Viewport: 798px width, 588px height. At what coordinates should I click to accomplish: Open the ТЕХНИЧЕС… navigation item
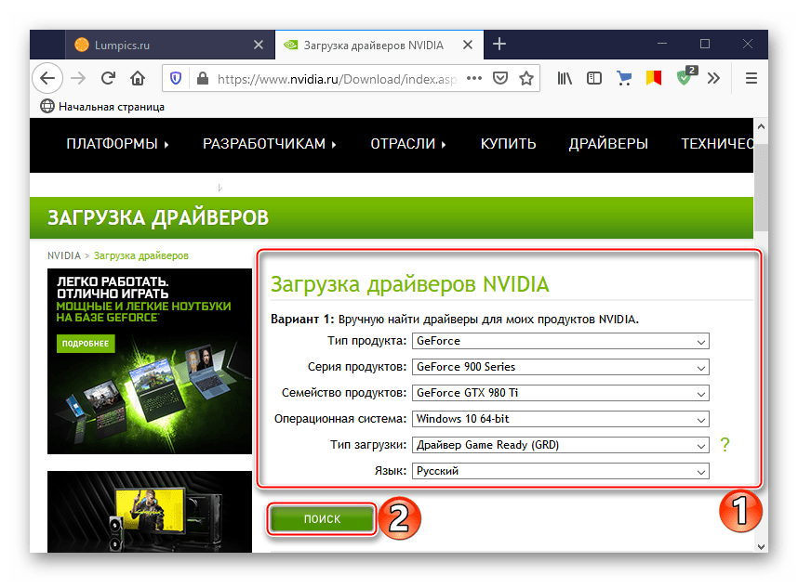click(717, 144)
